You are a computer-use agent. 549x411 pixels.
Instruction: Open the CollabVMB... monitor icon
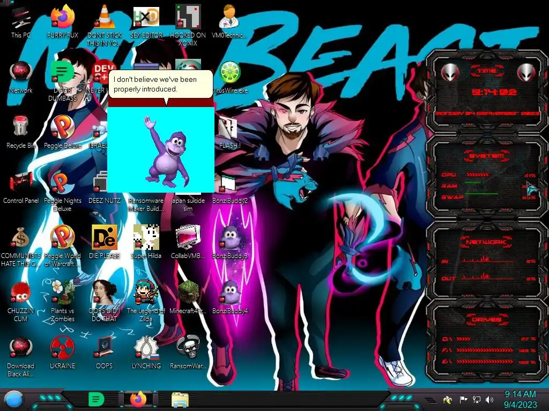point(188,242)
